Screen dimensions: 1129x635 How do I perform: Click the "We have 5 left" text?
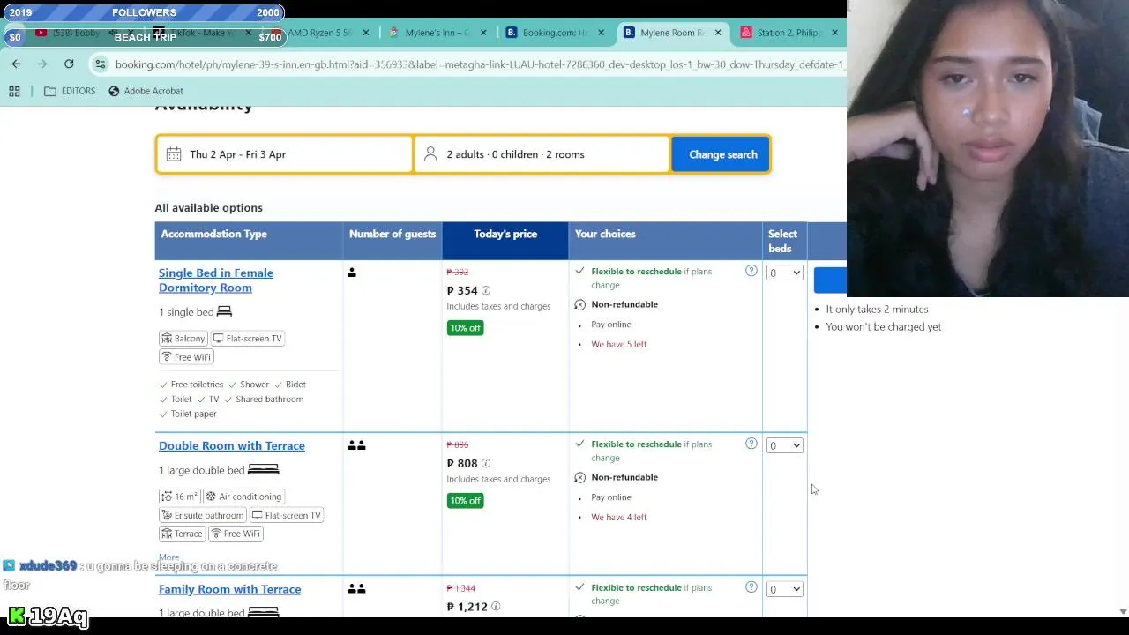point(619,344)
